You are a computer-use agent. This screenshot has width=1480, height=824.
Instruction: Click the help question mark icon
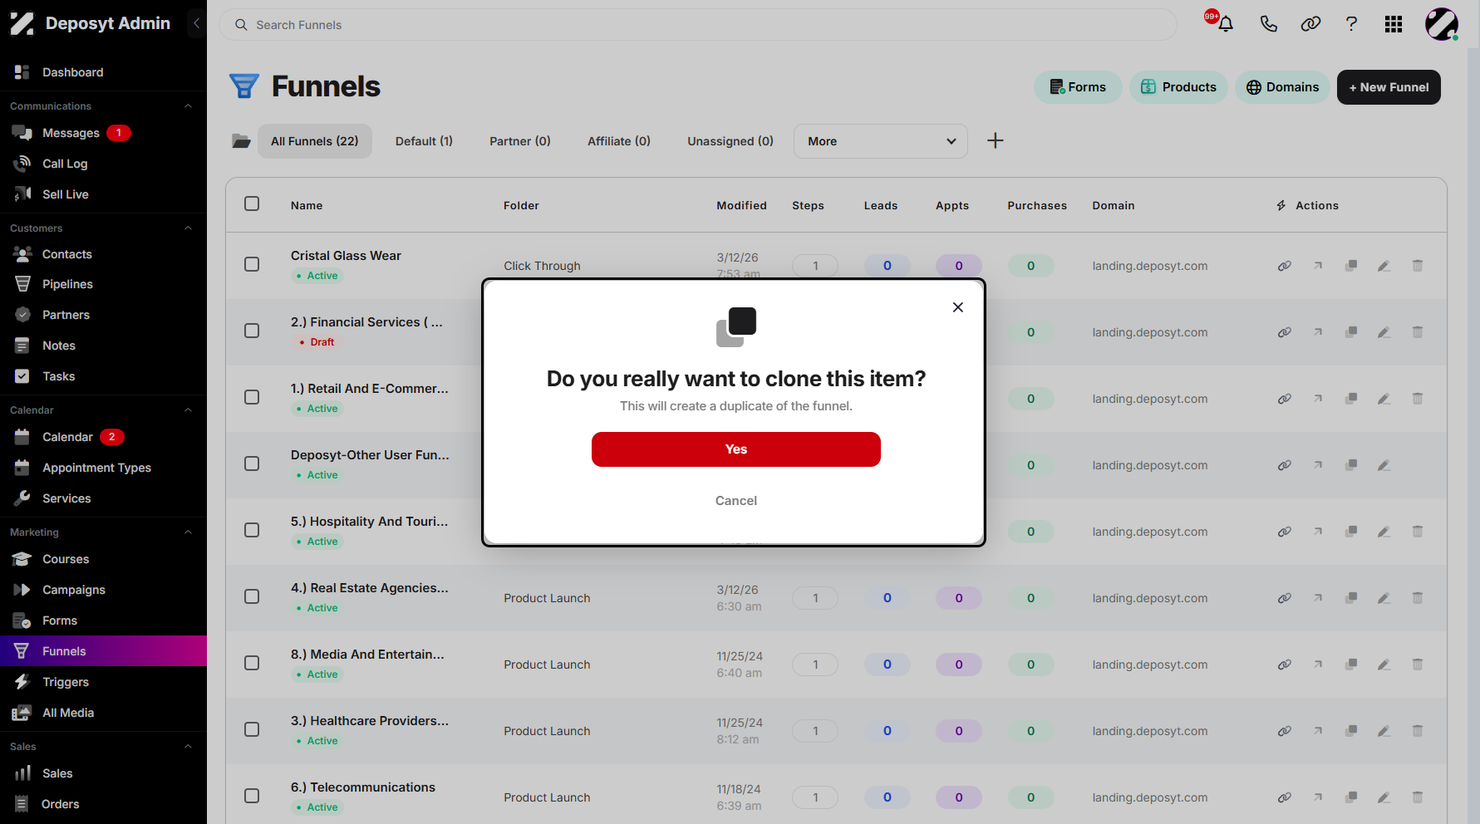coord(1351,24)
